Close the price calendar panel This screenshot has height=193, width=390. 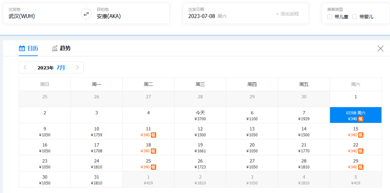tap(380, 48)
